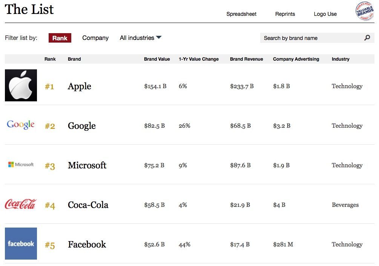This screenshot has width=379, height=266.
Task: Click the Search by brand name field
Action: point(317,38)
